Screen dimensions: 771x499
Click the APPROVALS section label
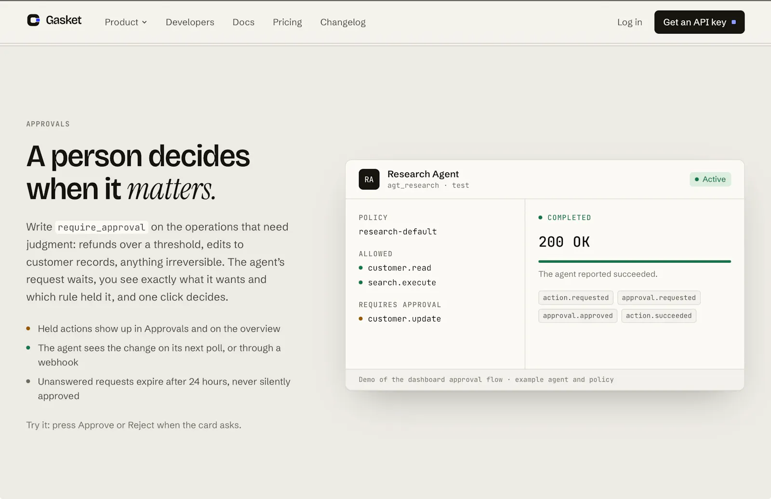48,124
